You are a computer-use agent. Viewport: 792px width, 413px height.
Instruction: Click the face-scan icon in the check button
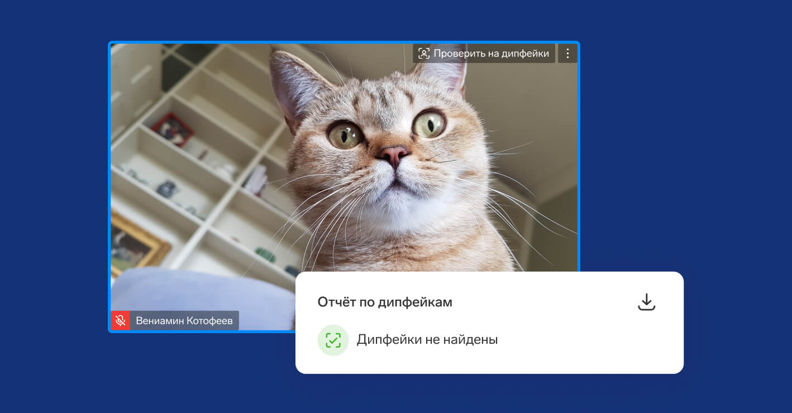[424, 54]
